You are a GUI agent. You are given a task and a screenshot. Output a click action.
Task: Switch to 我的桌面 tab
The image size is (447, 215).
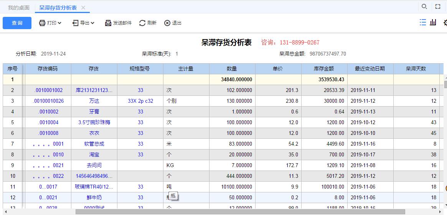[19, 8]
